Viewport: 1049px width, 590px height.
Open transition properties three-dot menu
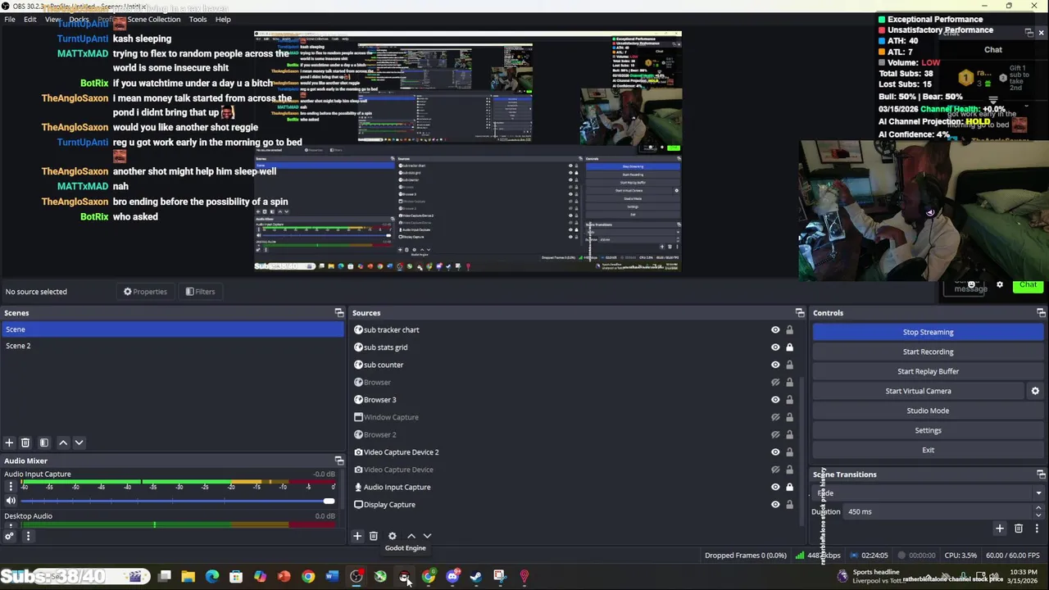1037,529
